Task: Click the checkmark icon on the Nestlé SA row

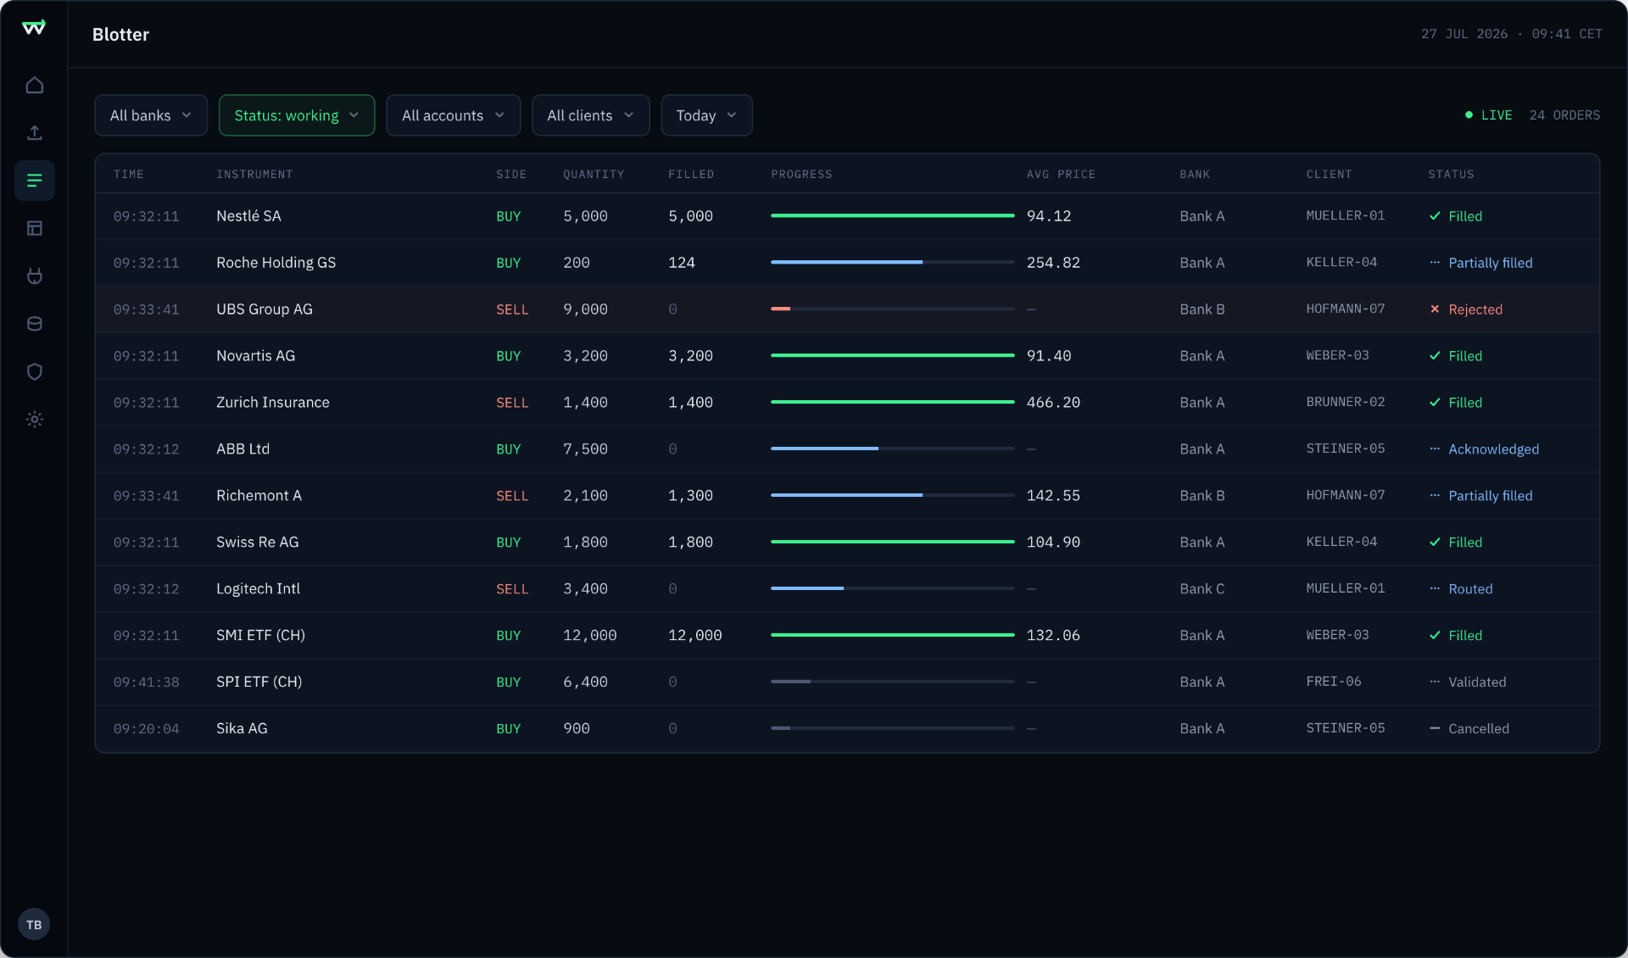Action: coord(1435,216)
